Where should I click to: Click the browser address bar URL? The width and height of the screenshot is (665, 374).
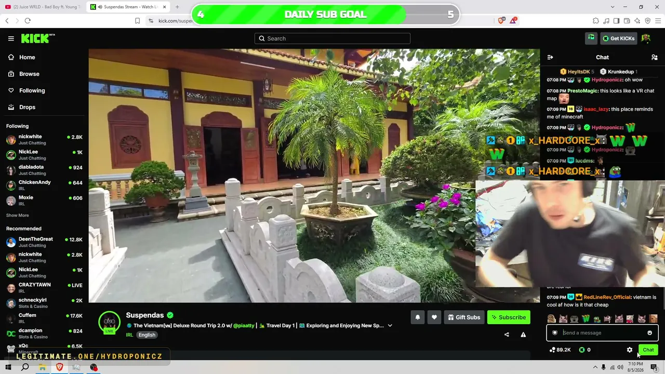176,21
